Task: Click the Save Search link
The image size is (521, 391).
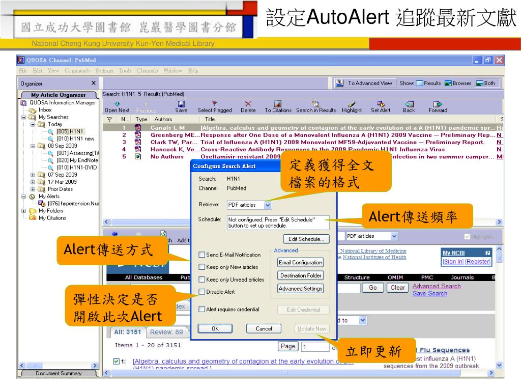Action: (430, 294)
